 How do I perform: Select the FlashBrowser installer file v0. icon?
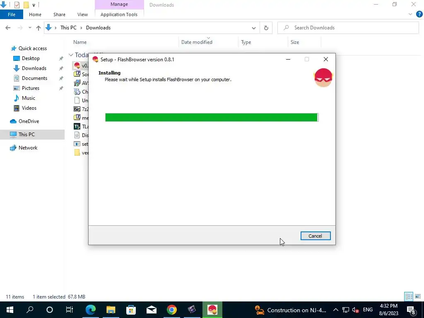click(77, 65)
